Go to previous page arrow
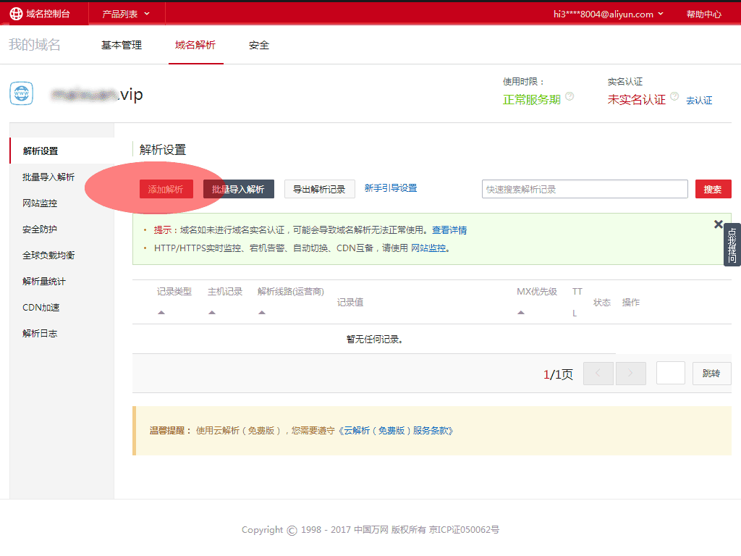741x556 pixels. (x=598, y=374)
